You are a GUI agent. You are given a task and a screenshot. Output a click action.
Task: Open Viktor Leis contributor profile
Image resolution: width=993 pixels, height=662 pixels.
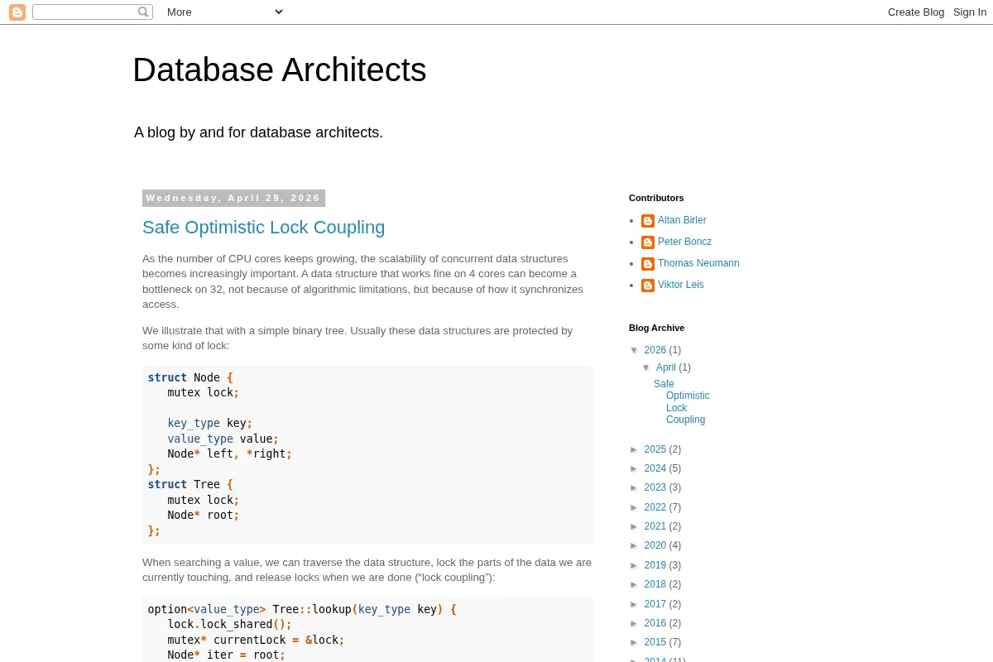681,285
